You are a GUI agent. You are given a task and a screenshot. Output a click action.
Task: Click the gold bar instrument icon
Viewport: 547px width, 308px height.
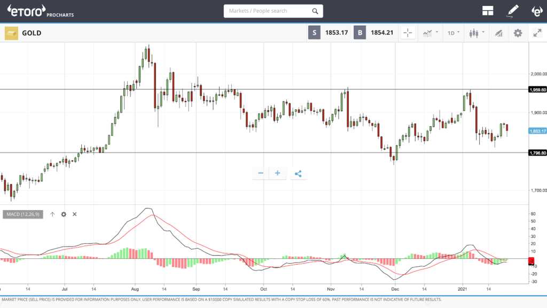(12, 33)
